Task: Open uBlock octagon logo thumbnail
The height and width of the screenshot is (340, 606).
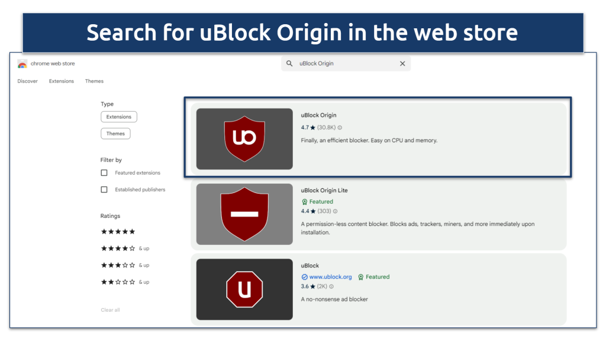Action: 244,289
